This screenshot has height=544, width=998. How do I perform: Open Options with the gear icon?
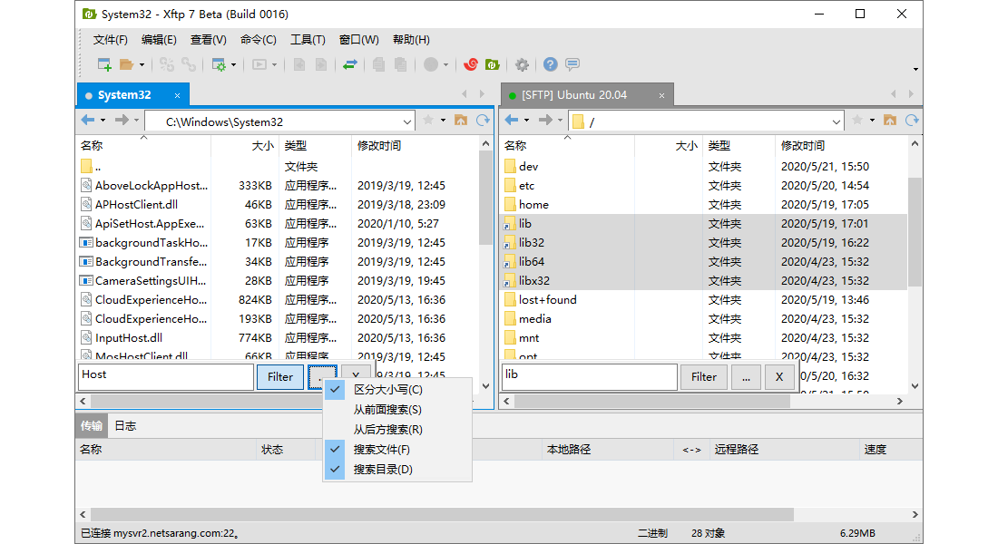[522, 65]
